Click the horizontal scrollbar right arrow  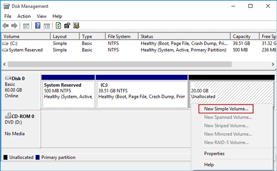click(273, 64)
